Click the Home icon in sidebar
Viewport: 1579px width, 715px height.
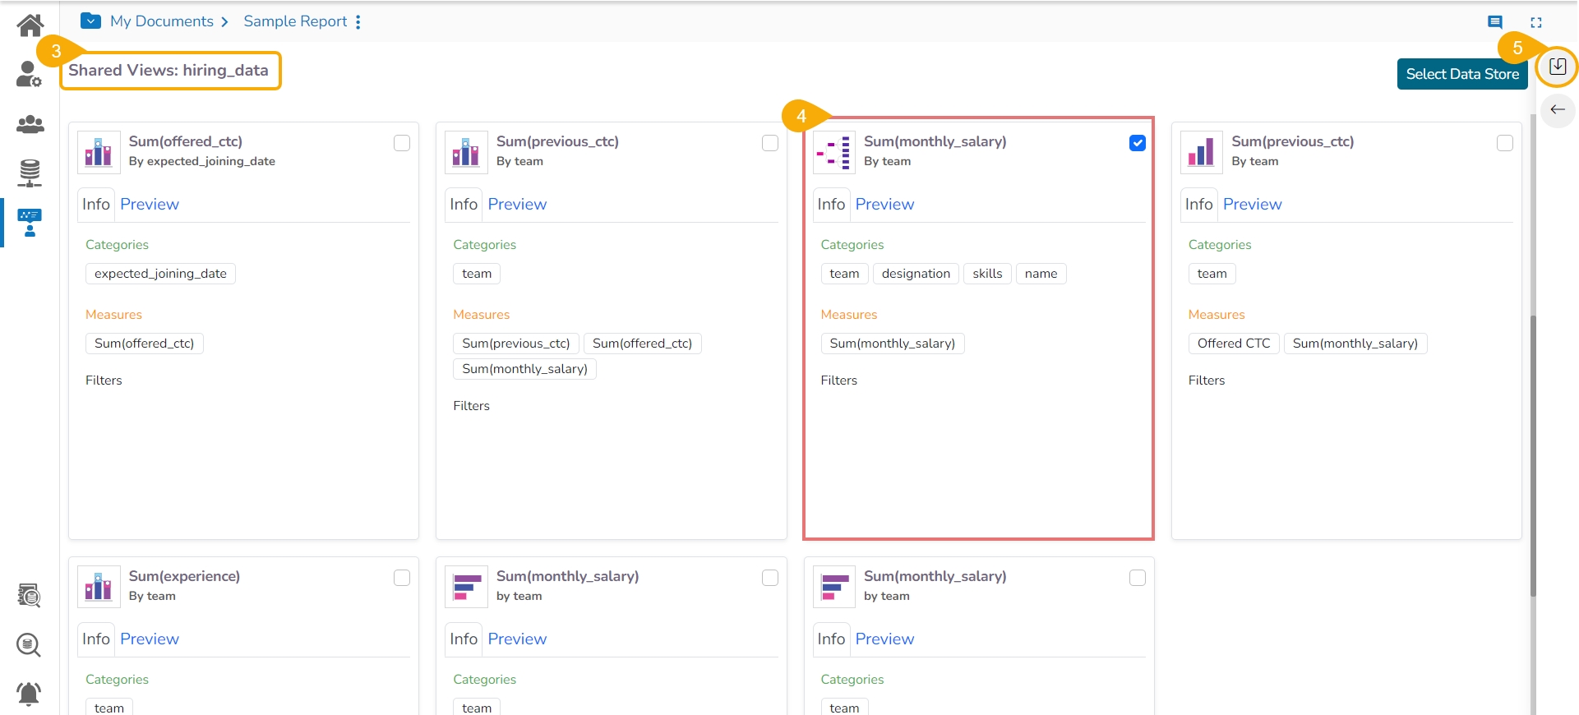pos(30,25)
